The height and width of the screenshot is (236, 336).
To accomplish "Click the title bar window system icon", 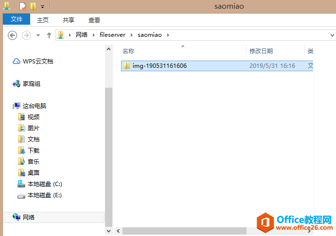I will click(x=7, y=6).
